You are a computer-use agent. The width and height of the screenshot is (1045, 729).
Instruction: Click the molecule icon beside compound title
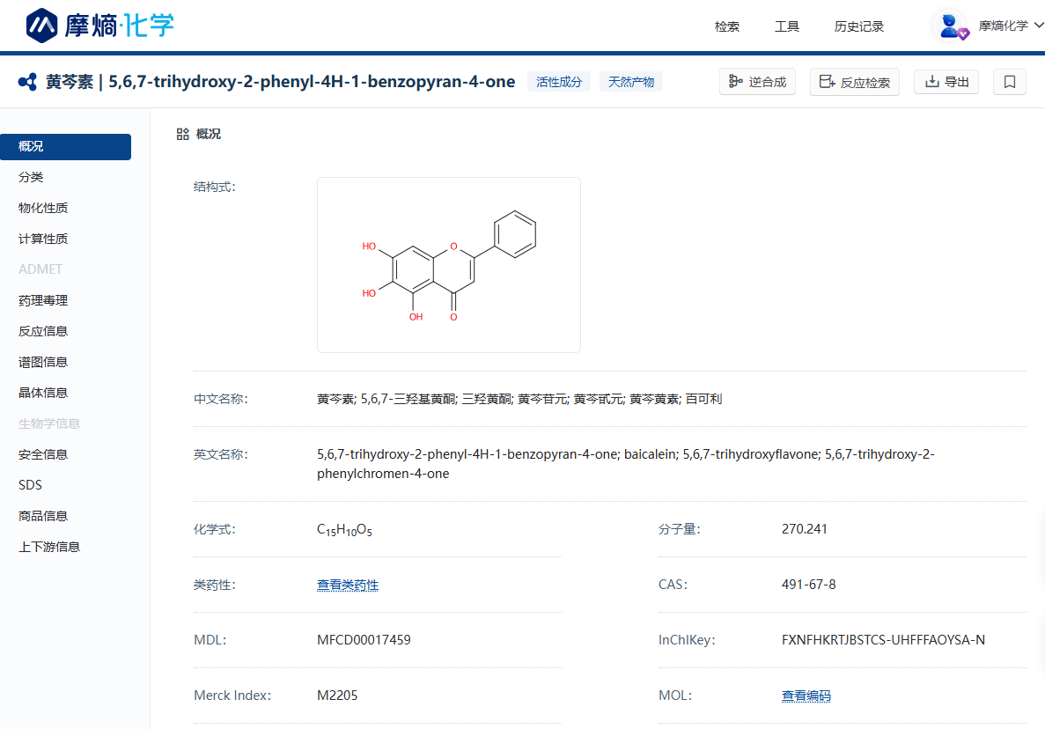(x=27, y=82)
